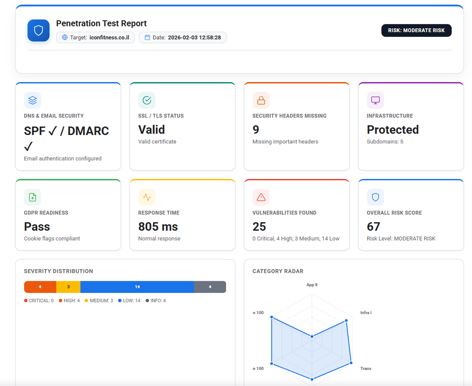
Task: Click the green checkmark icon on SSL/TLS Status card
Action: [147, 100]
